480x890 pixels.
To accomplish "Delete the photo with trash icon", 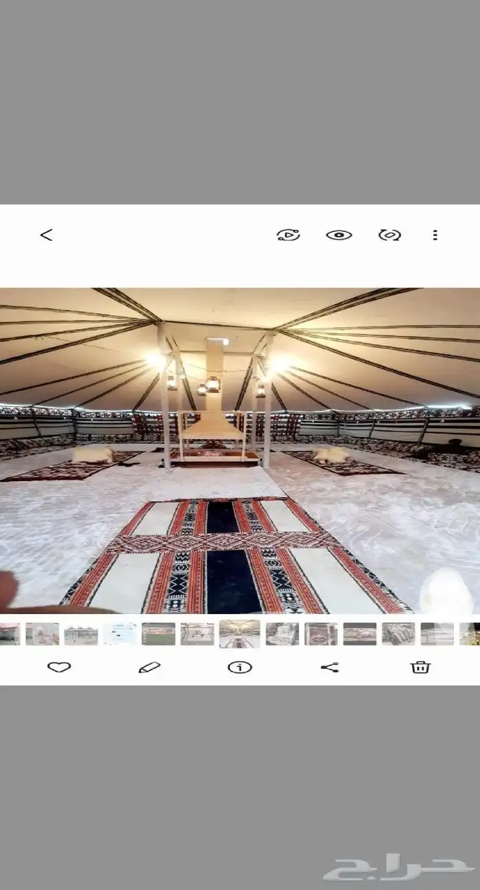I will coord(420,667).
